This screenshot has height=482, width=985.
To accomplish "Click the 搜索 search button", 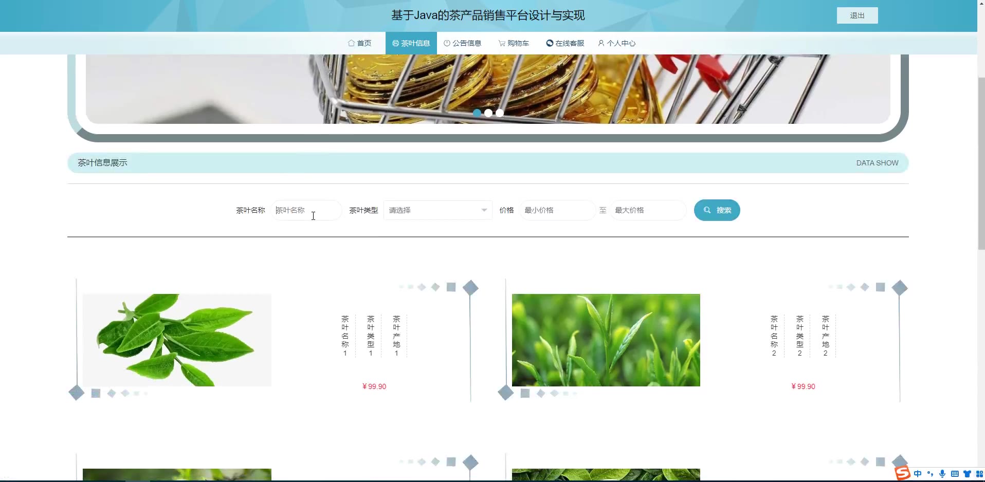I will [x=717, y=210].
